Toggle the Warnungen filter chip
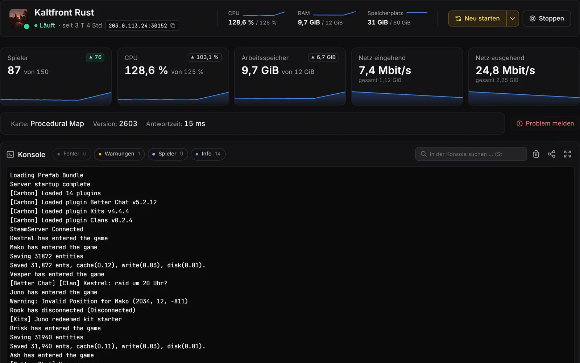 [x=119, y=154]
